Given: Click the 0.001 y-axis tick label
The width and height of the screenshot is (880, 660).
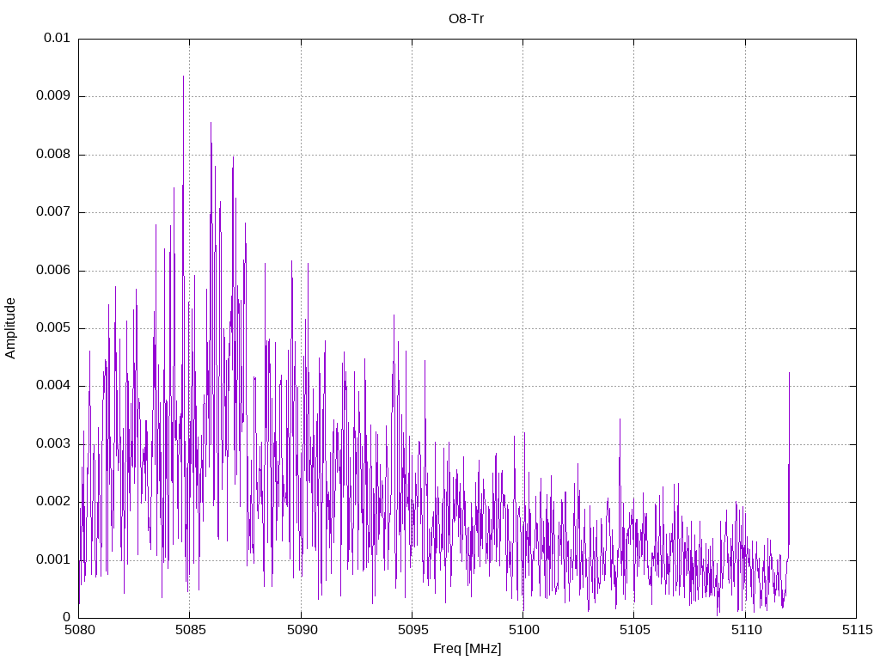Looking at the screenshot, I should tap(52, 559).
